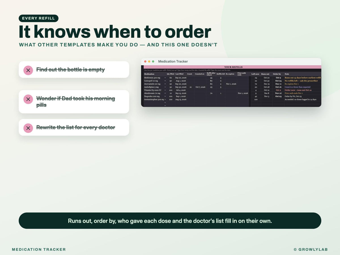Click the X icon beside 'Rewrite the list for every doctor'

tap(28, 128)
